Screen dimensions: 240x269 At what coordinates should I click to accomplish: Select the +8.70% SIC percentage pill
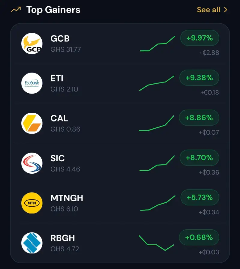pos(199,158)
